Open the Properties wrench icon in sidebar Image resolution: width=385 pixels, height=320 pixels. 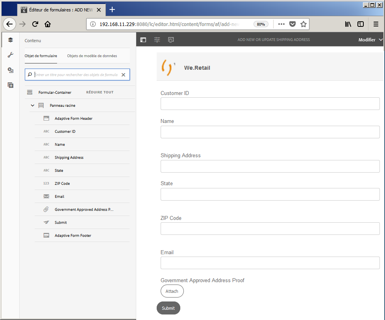tap(10, 55)
